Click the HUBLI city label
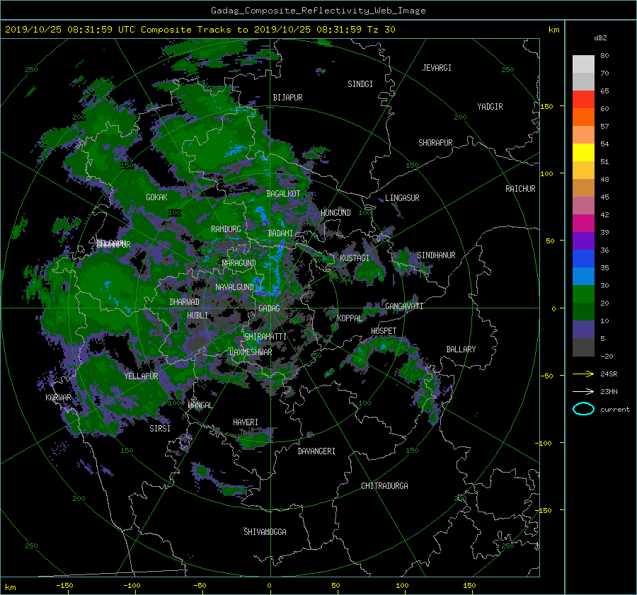 (197, 315)
